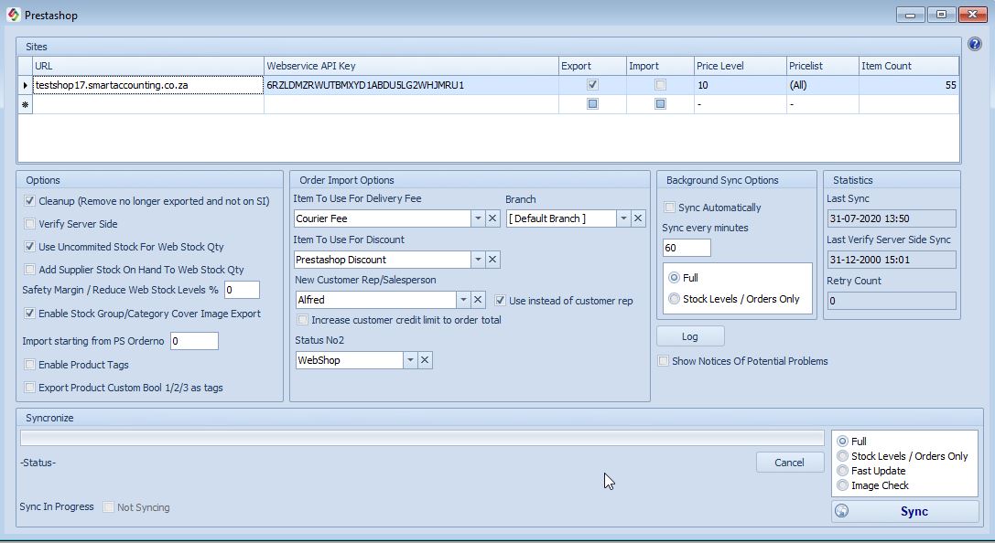
Task: Cancel the synchronization
Action: click(789, 463)
